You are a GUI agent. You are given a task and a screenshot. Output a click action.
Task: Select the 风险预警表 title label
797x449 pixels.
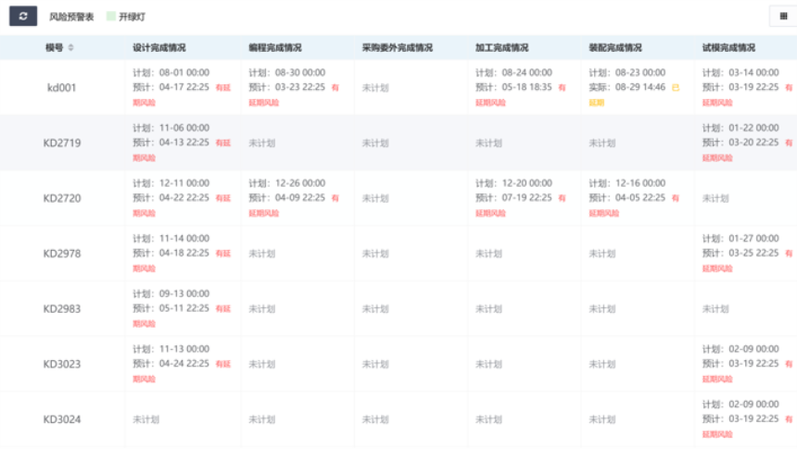[x=71, y=17]
